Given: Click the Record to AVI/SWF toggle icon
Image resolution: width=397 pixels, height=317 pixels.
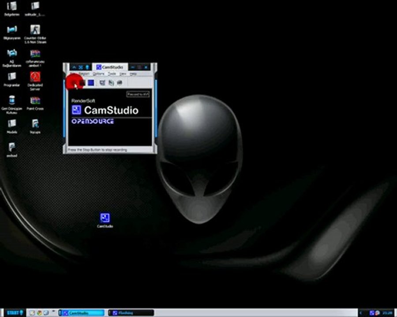Looking at the screenshot, I should (111, 82).
